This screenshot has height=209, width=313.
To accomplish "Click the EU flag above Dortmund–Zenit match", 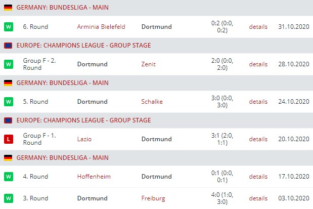I will tap(8, 46).
